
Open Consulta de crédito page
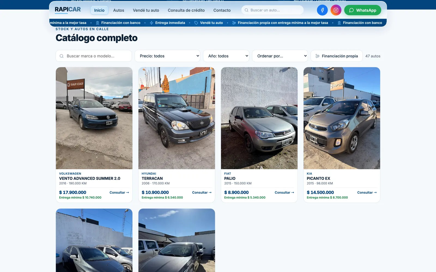186,10
